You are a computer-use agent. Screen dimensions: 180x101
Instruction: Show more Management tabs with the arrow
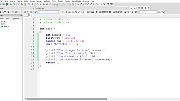[21, 18]
